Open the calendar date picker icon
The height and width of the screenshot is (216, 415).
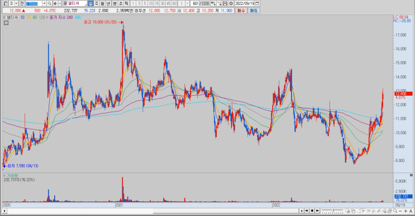pyautogui.click(x=257, y=3)
